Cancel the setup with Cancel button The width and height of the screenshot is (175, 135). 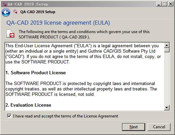point(159,127)
